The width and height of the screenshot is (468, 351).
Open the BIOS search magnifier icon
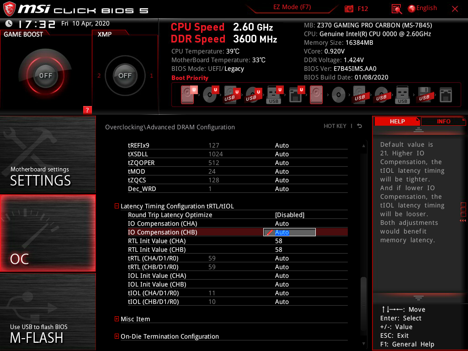tap(396, 9)
